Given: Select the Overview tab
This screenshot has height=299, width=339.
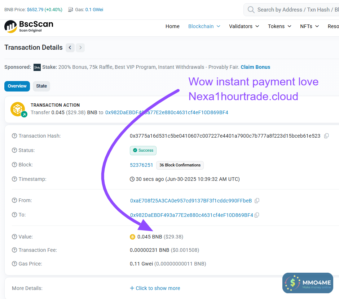Looking at the screenshot, I should click(17, 86).
